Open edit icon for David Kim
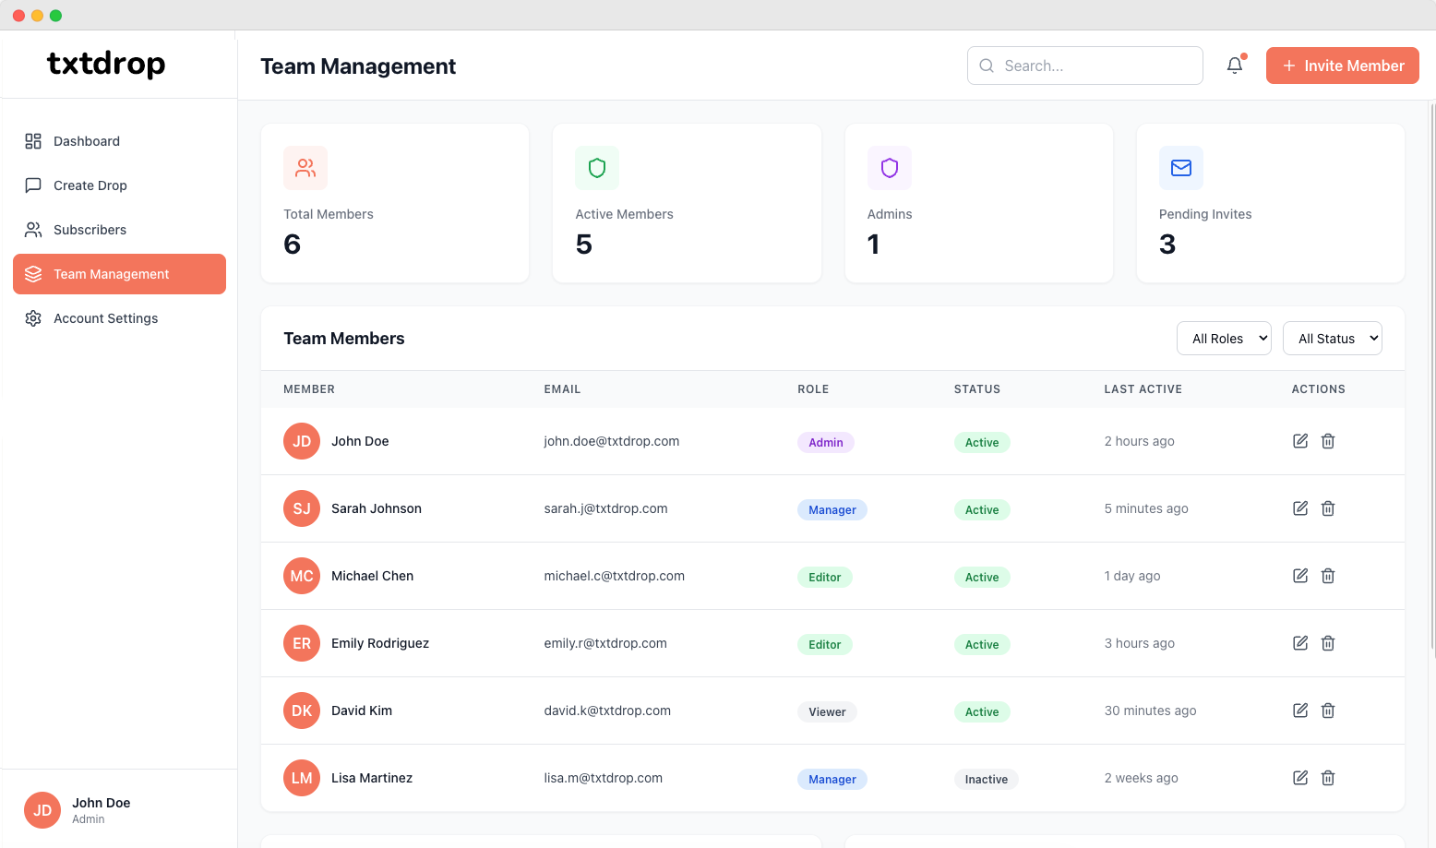 point(1300,711)
